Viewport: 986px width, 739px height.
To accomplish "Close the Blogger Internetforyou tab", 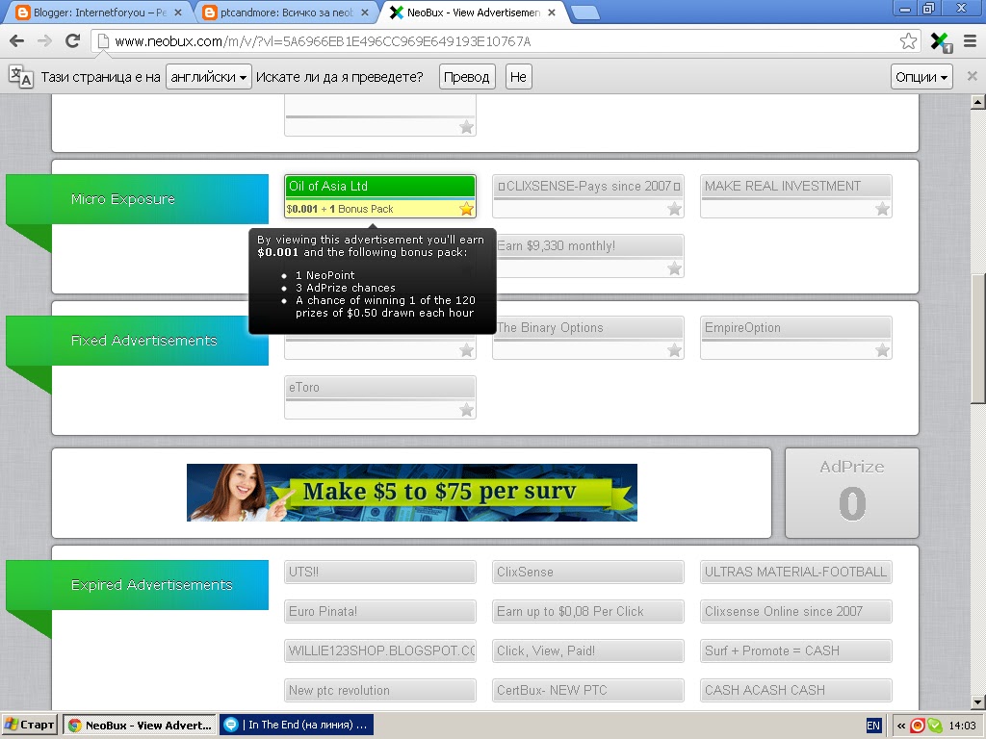I will [178, 12].
